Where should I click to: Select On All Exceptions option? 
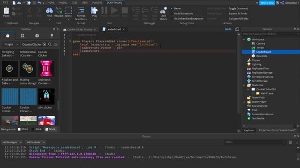pyautogui.click(x=183, y=14)
